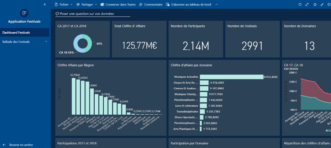
Task: Expand Ballade des Festivals navigation item
Action: 46,42
